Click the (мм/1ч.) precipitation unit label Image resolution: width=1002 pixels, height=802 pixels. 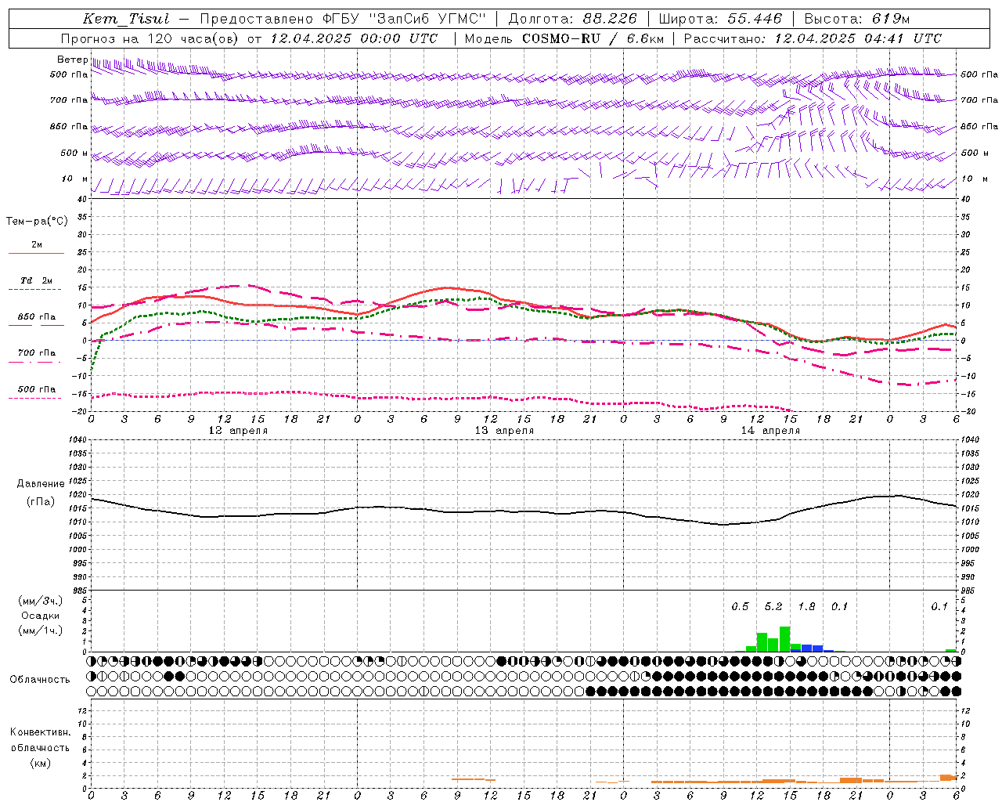pos(41,630)
